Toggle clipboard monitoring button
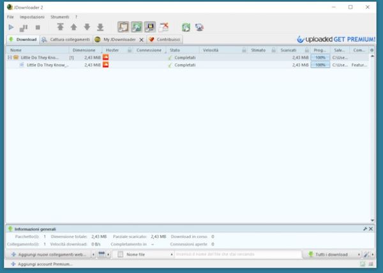Screen dimensions: 383x273 (123, 27)
